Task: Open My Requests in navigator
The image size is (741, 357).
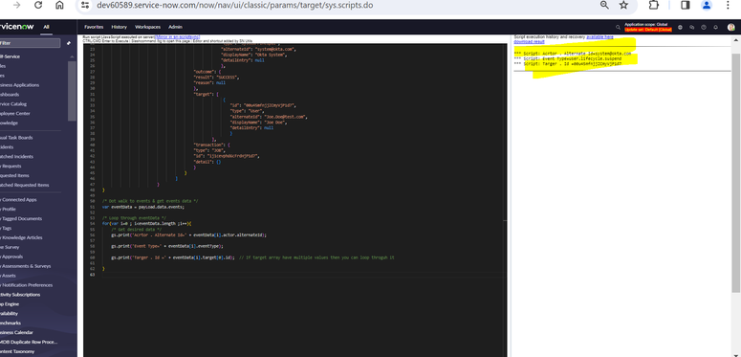Action: click(11, 166)
